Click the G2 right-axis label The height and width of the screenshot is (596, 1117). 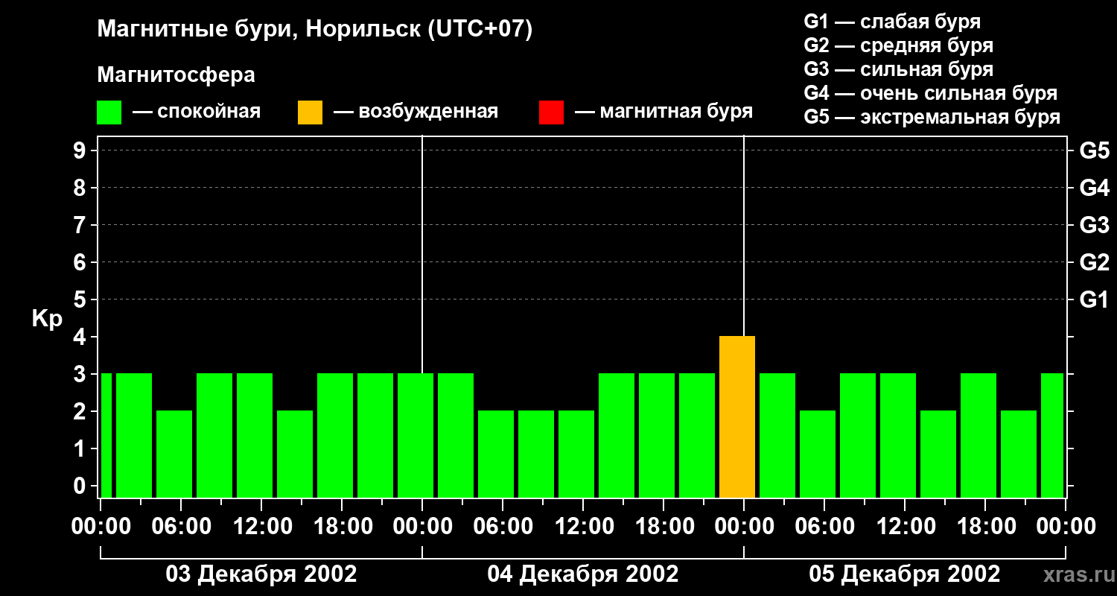click(x=1094, y=262)
